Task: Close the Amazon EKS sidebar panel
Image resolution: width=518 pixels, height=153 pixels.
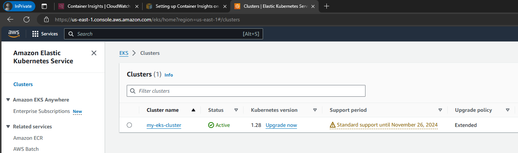Action: click(94, 53)
